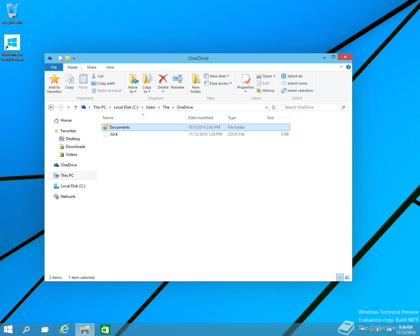Screen dimensions: 420x336
Task: Click the red Delete icon
Action: (163, 79)
